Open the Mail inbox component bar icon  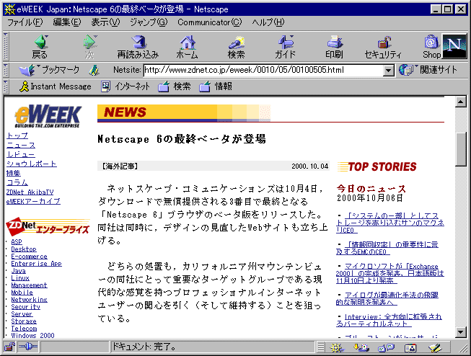(x=361, y=347)
